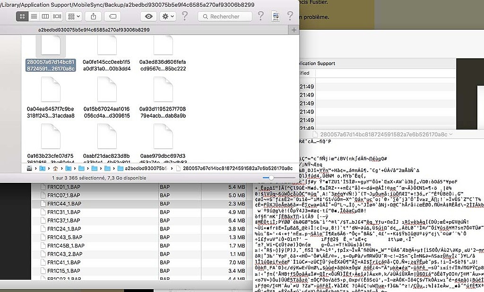Click the a2bedbd930075b5 folder in path bar
The height and width of the screenshot is (292, 484).
(142, 168)
